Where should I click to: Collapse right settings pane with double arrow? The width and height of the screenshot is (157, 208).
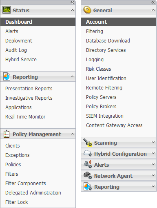point(153,2)
